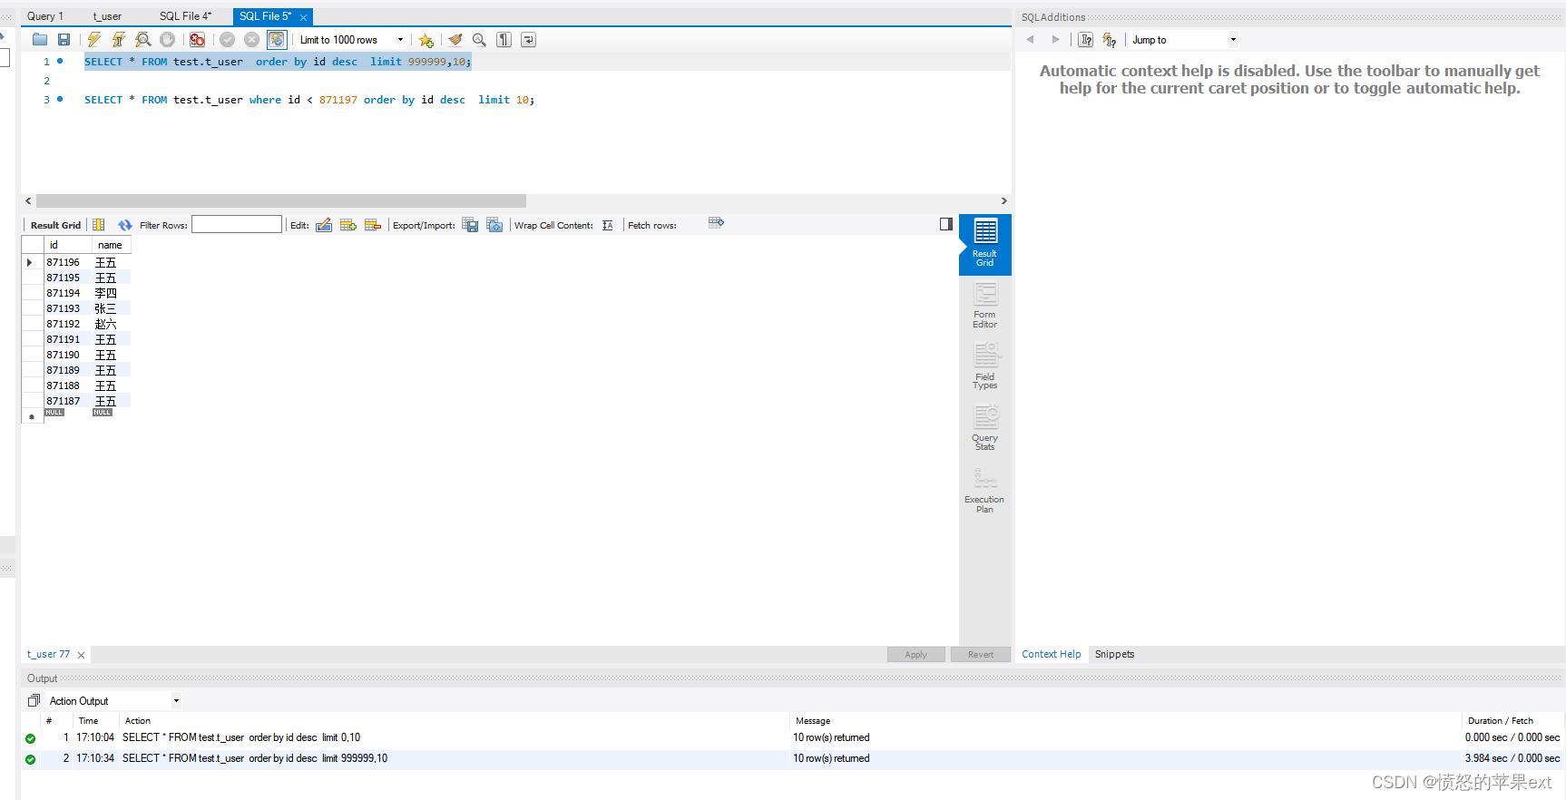Select the t_user 77 result tab

pyautogui.click(x=48, y=654)
